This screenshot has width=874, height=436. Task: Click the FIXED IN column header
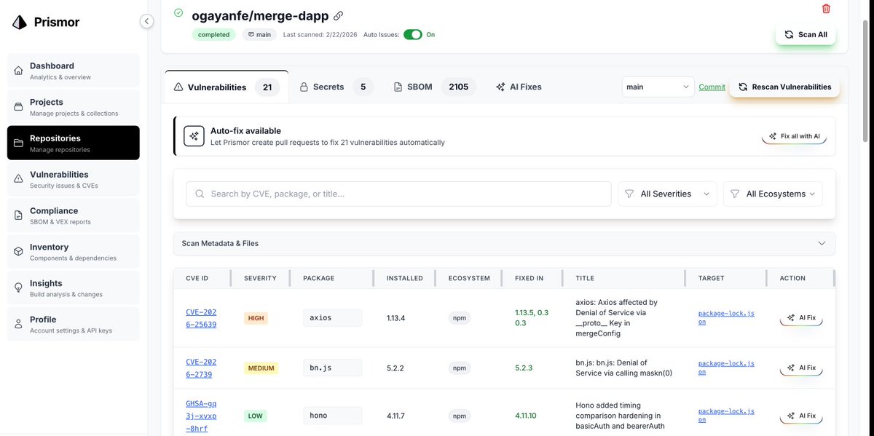pos(529,278)
